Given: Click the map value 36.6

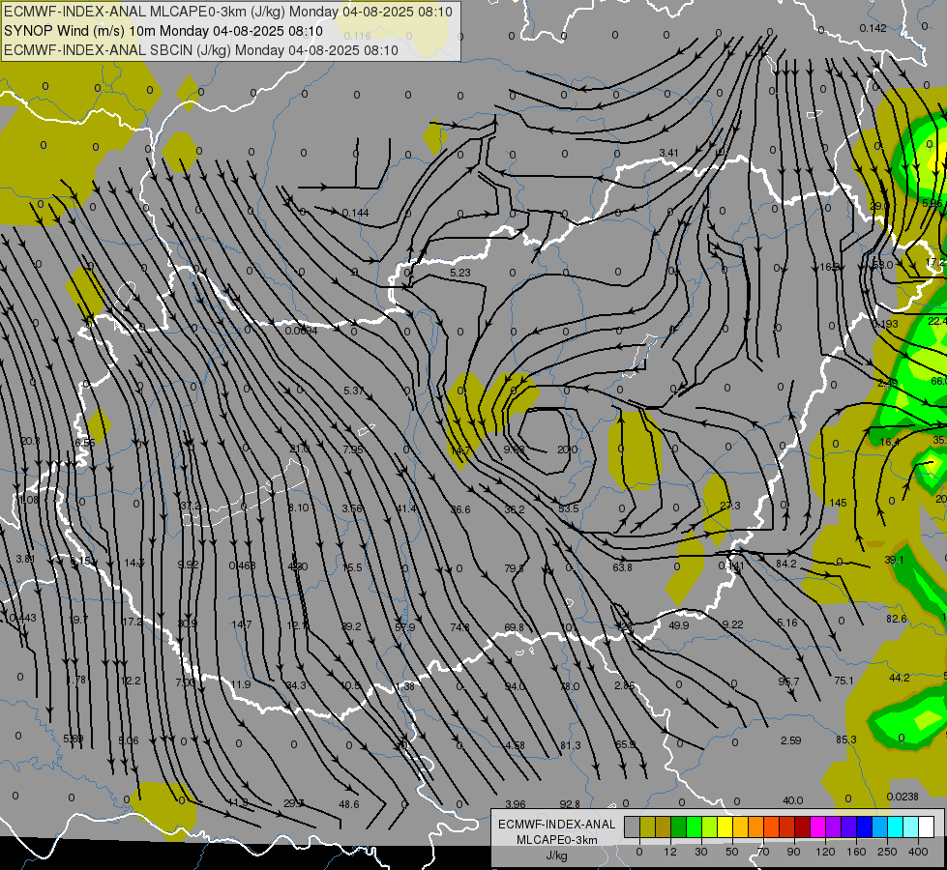Looking at the screenshot, I should point(460,509).
